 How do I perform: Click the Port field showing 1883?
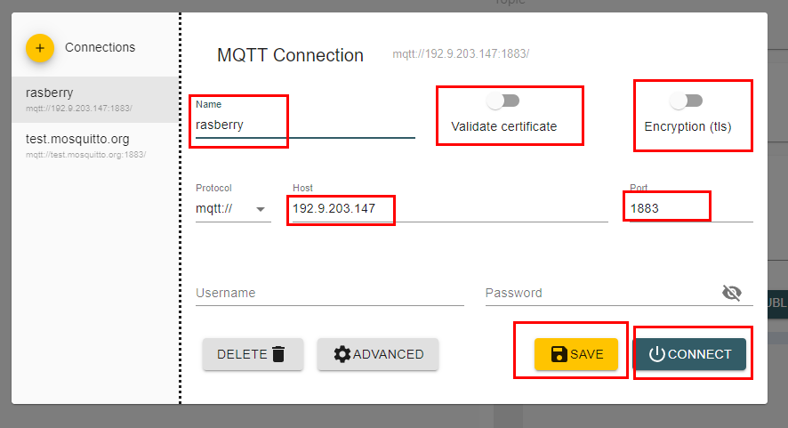[x=691, y=208]
